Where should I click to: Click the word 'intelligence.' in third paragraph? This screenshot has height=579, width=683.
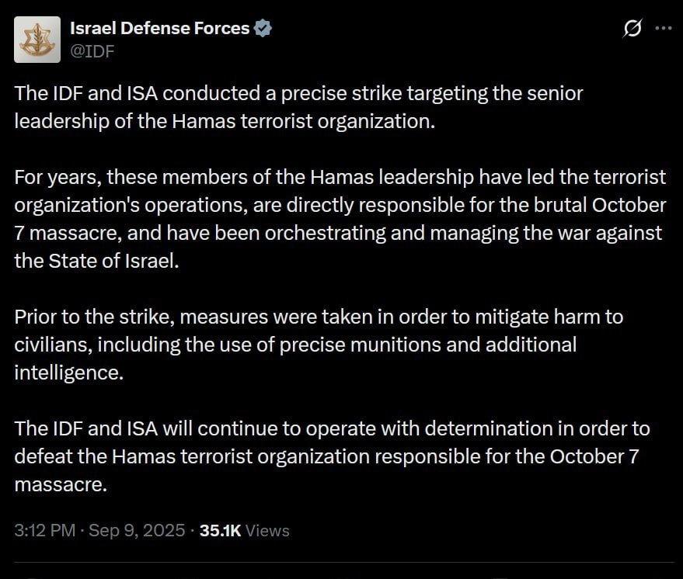(69, 373)
